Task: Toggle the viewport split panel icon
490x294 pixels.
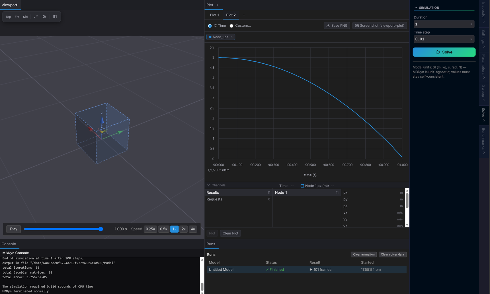Action: click(x=55, y=17)
